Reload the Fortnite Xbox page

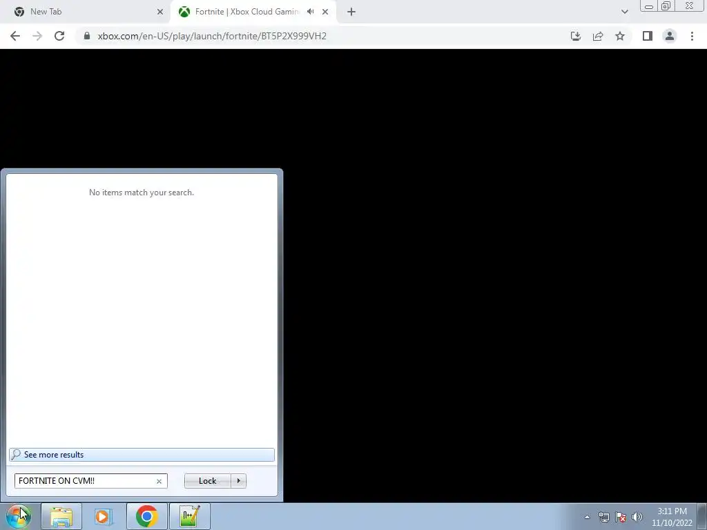coord(59,36)
